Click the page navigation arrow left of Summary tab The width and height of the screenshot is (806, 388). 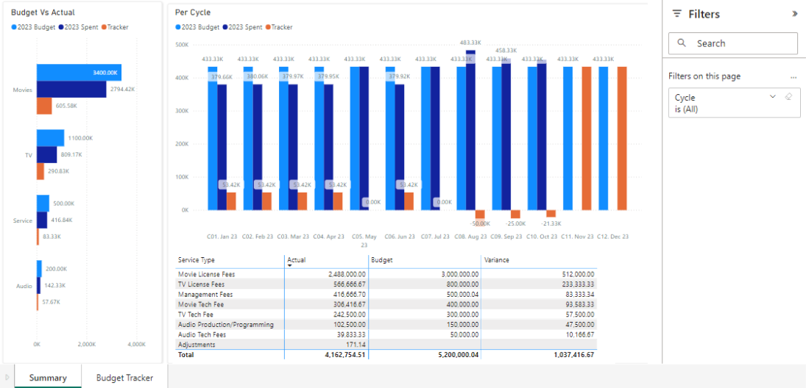7,378
